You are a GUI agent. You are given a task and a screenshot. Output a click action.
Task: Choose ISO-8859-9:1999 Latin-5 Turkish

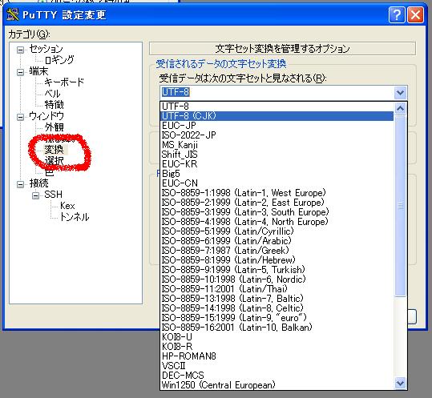(277, 270)
